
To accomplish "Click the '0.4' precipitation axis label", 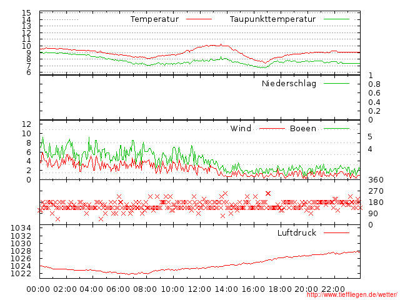I will (x=374, y=102).
